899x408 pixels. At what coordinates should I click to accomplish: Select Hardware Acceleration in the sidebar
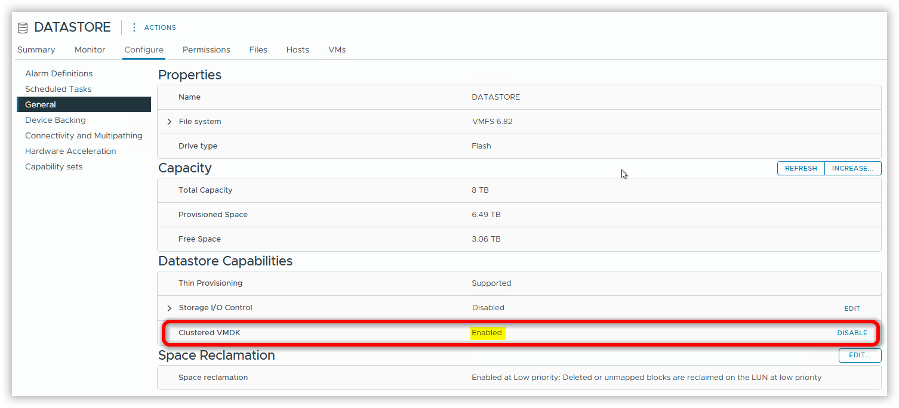(70, 152)
